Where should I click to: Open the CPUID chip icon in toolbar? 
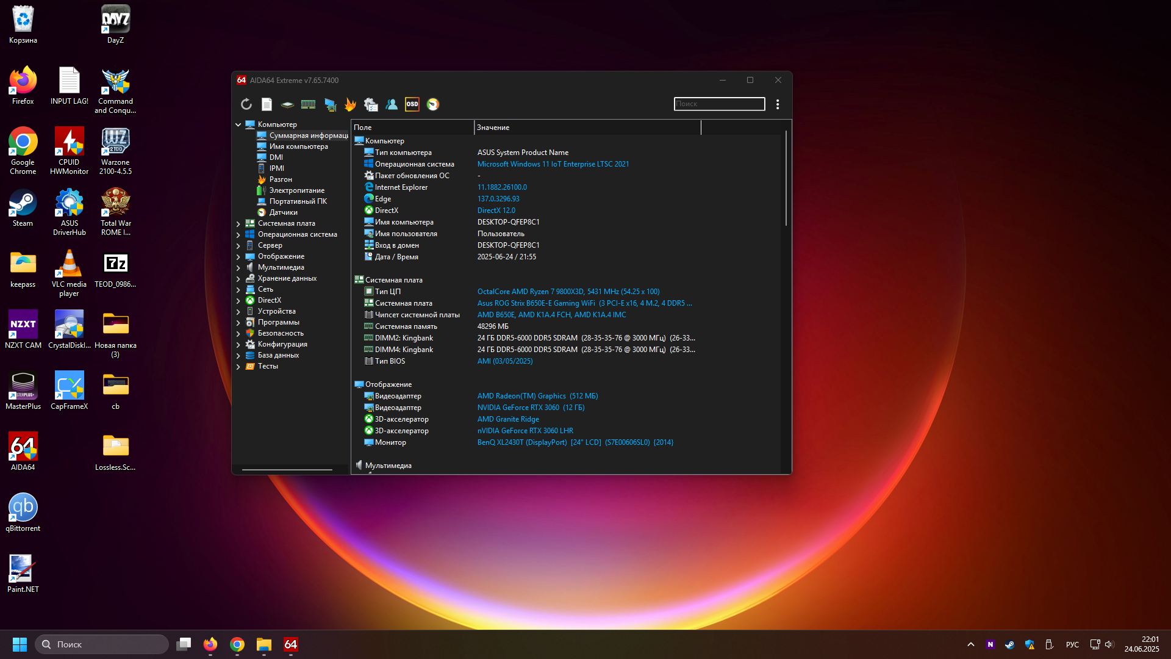click(x=287, y=104)
